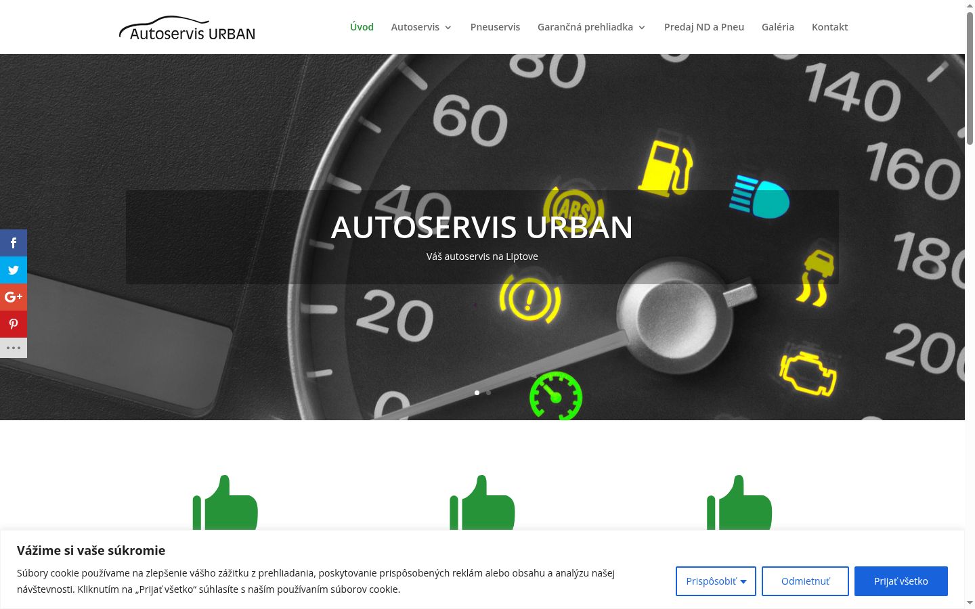Expand the Autoservis submenu chevron
Image resolution: width=975 pixels, height=609 pixels.
click(448, 28)
